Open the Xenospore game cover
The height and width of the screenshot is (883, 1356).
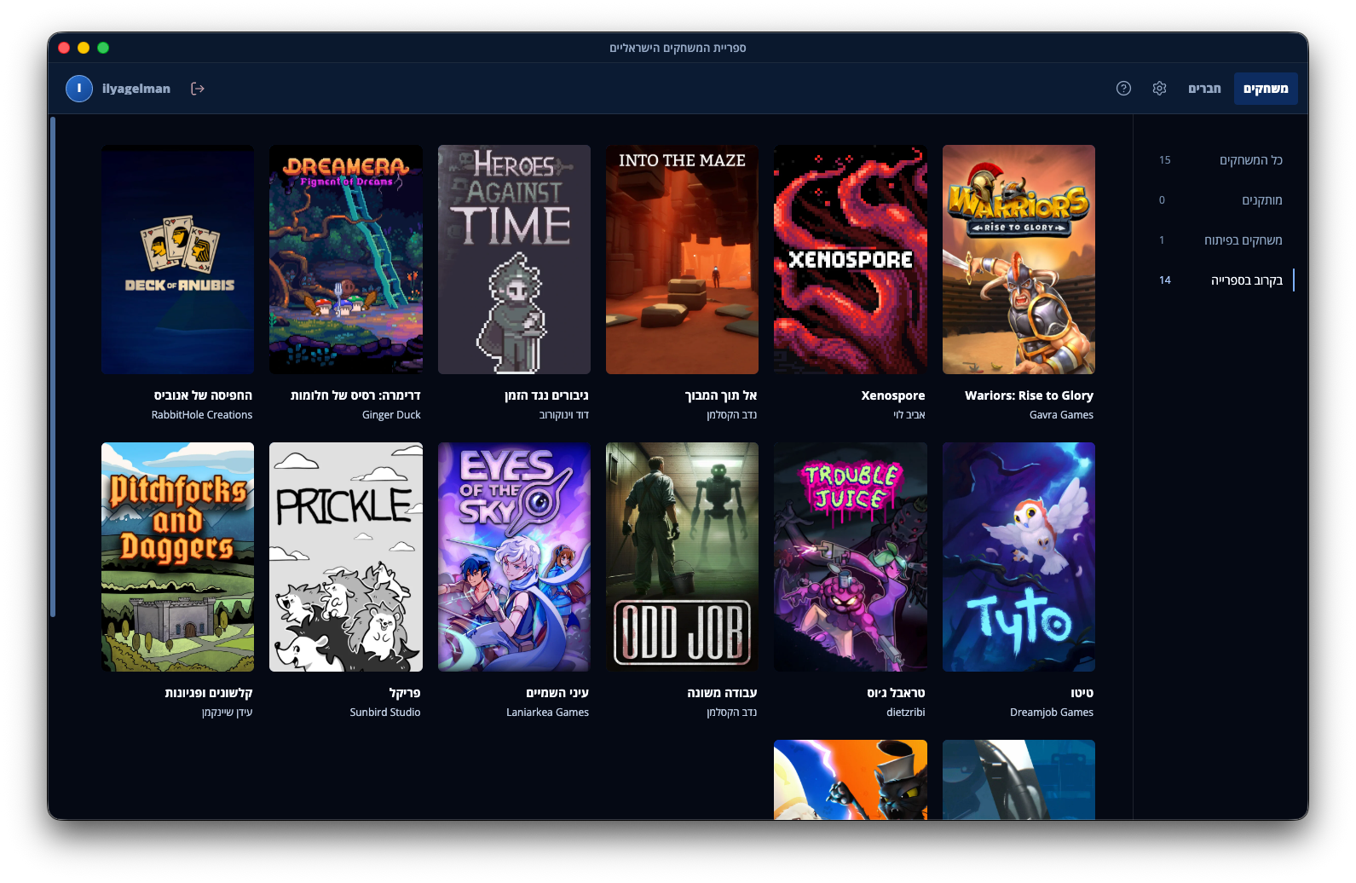coord(851,259)
